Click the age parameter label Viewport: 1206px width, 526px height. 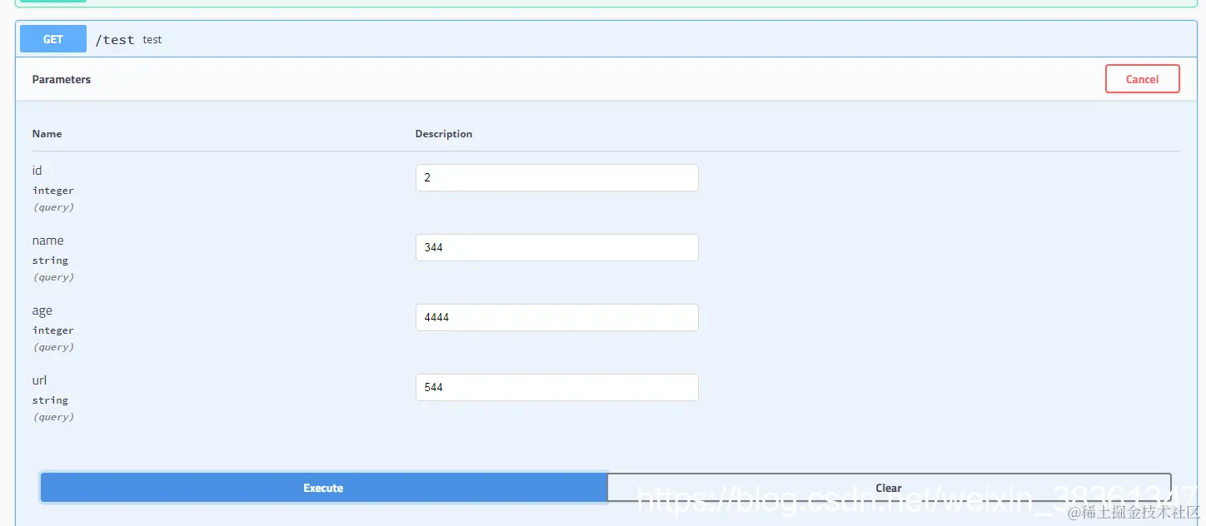click(x=42, y=310)
